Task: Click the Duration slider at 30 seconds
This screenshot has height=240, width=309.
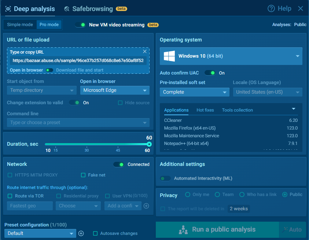Action: (87, 145)
